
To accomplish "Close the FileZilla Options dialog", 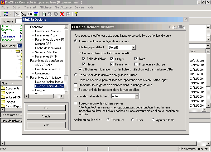I will click(186, 19).
